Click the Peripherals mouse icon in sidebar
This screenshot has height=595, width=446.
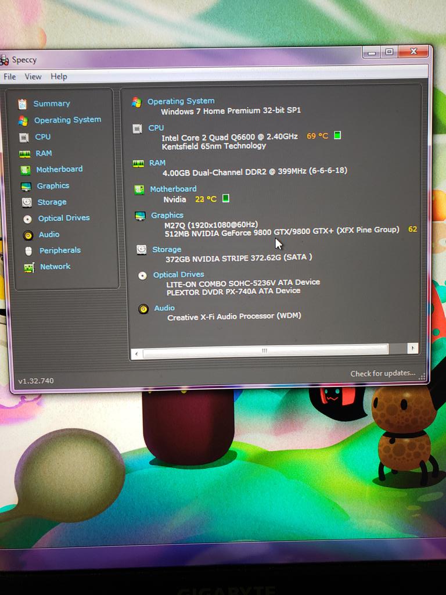28,251
